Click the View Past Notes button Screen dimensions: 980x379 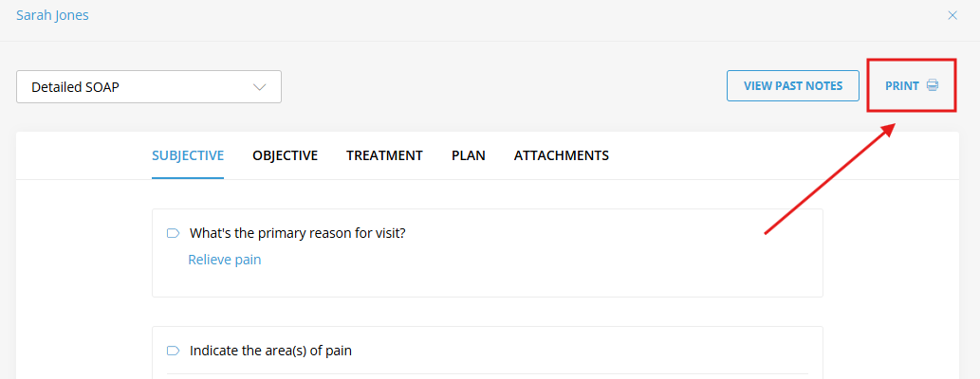792,85
